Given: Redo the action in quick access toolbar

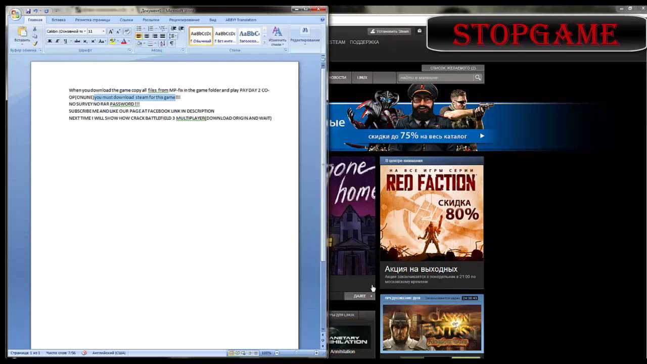Looking at the screenshot, I should [46, 11].
